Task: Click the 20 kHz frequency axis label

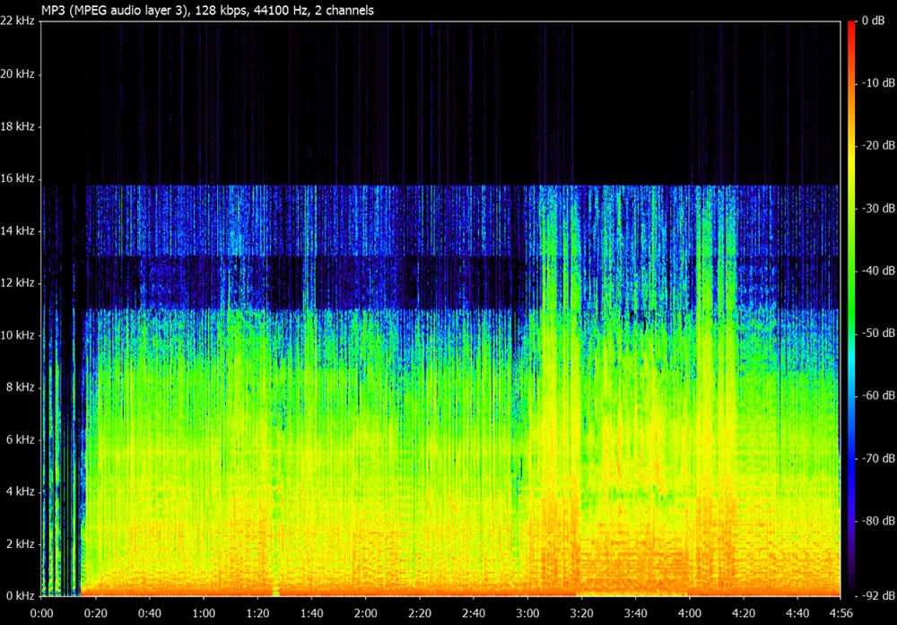Action: [x=17, y=74]
